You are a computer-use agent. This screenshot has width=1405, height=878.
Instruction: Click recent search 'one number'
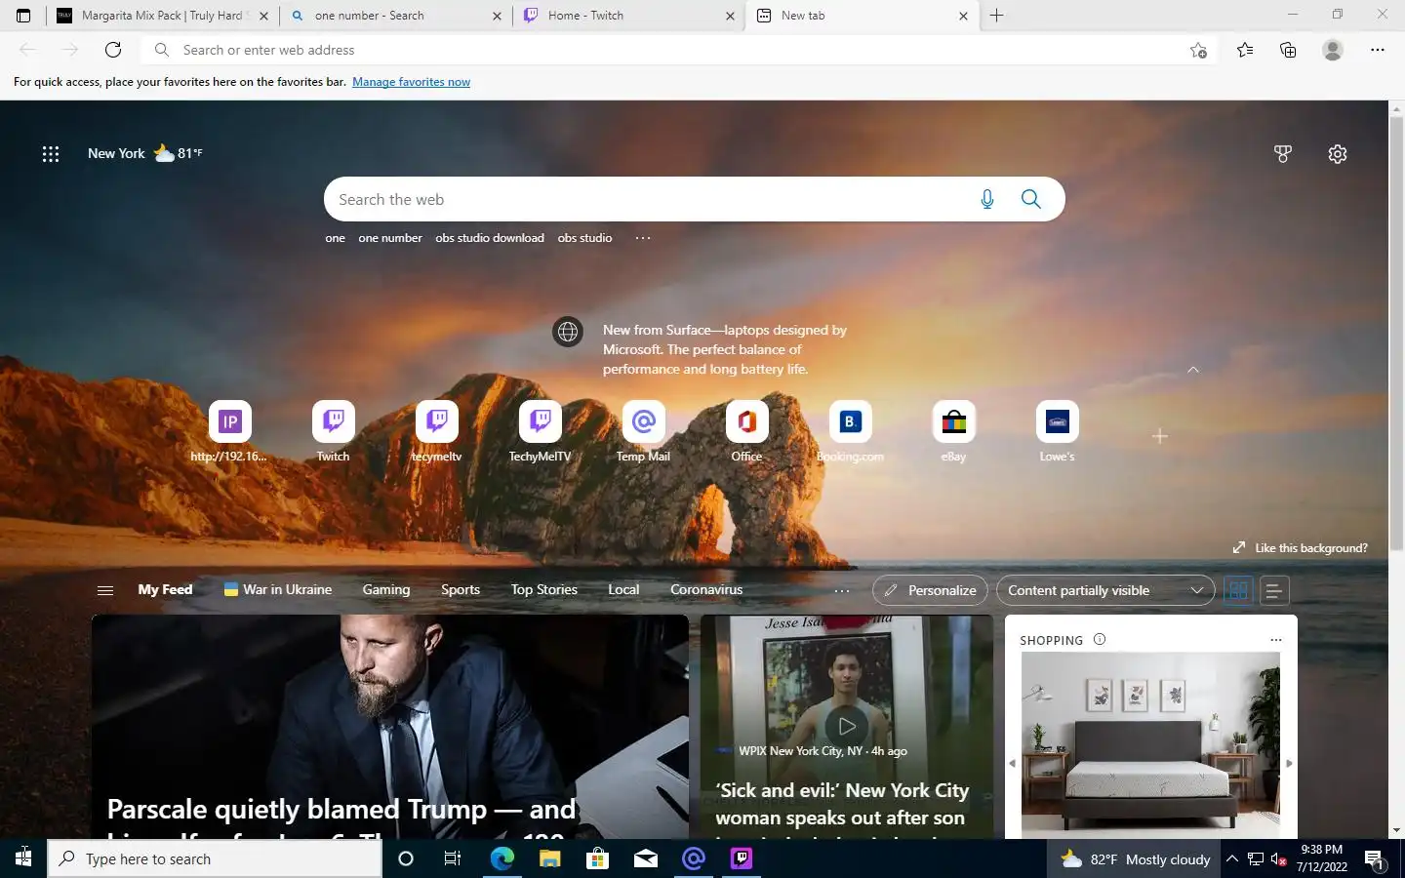[390, 238]
